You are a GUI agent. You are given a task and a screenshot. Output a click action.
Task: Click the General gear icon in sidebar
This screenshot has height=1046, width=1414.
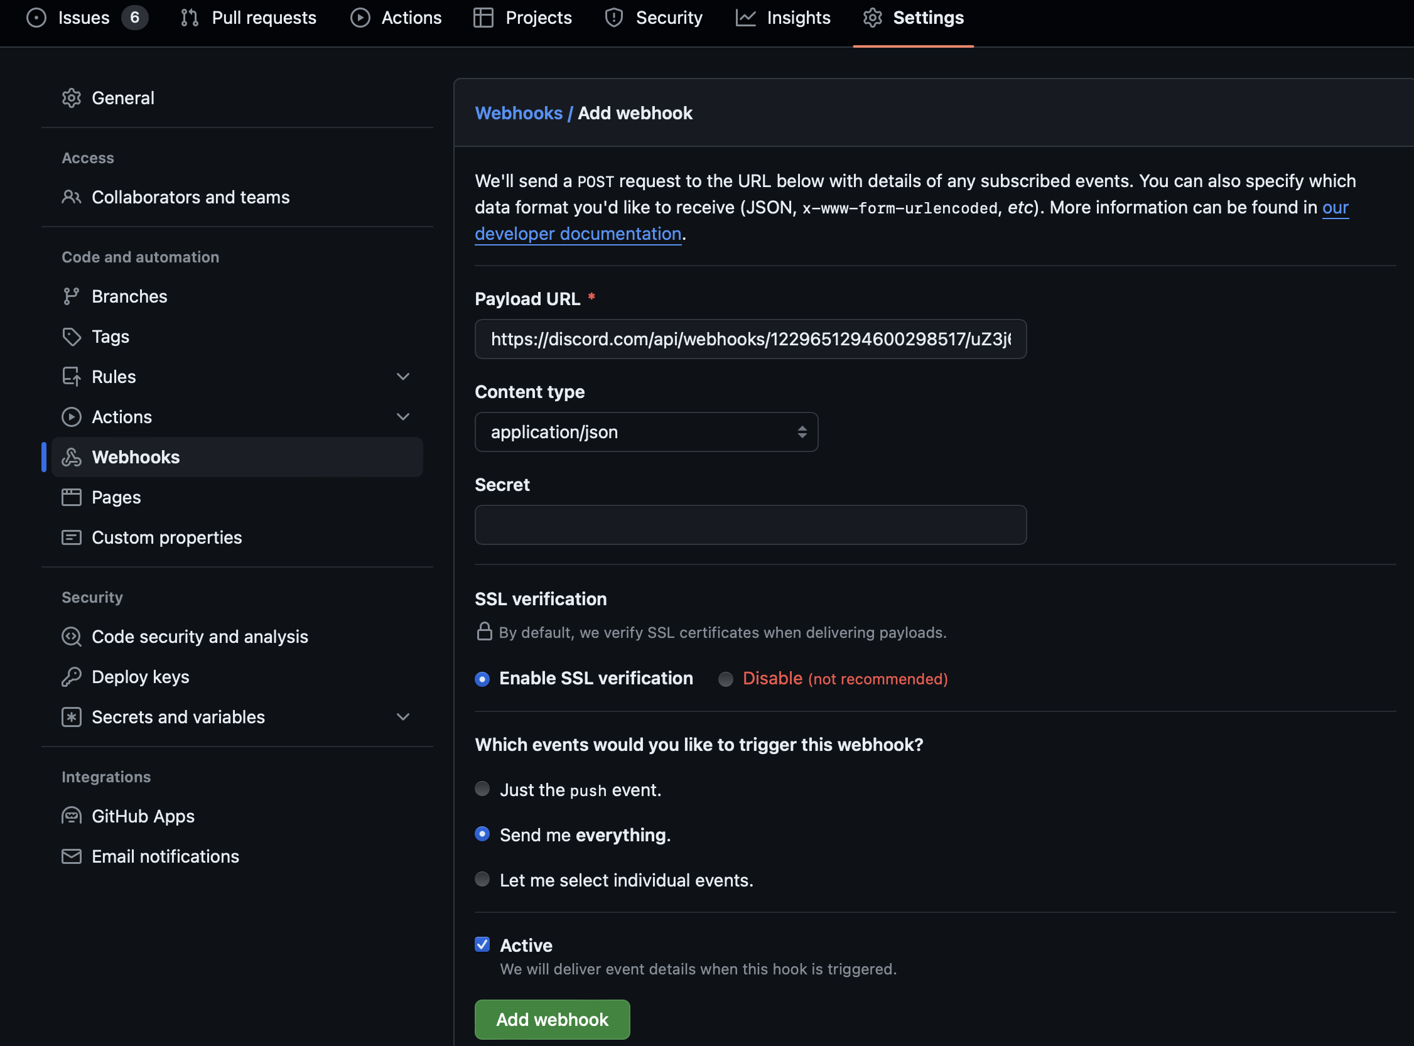pos(72,98)
